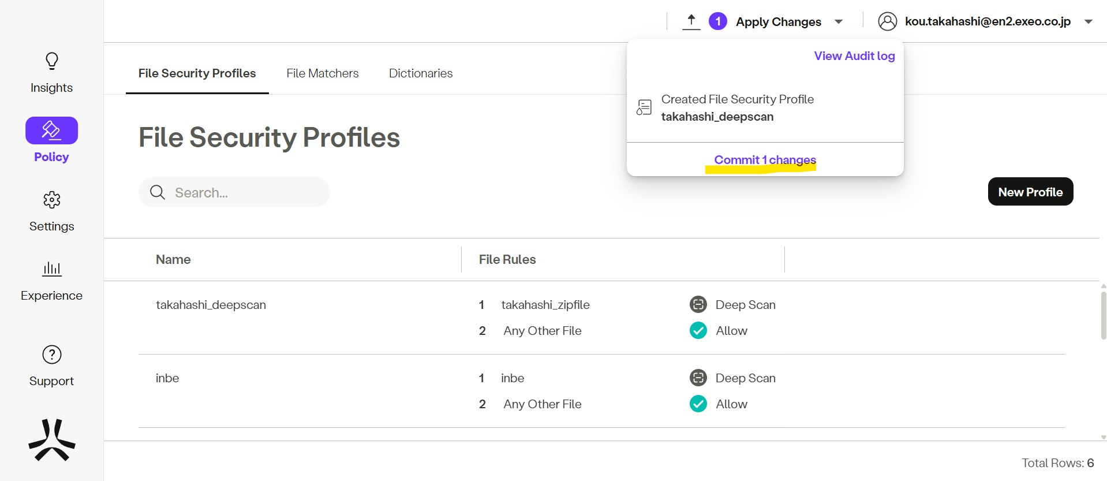Click the user account avatar icon
Image resolution: width=1107 pixels, height=481 pixels.
pyautogui.click(x=887, y=21)
